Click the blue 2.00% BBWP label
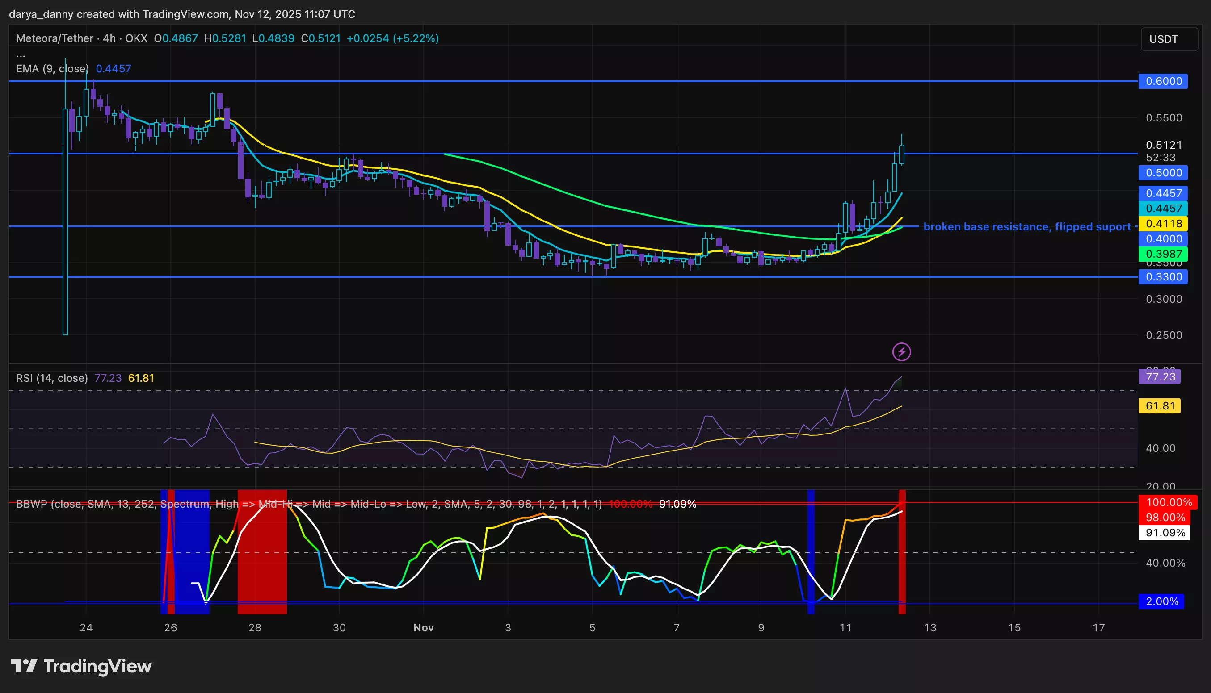The width and height of the screenshot is (1211, 693). click(x=1161, y=601)
